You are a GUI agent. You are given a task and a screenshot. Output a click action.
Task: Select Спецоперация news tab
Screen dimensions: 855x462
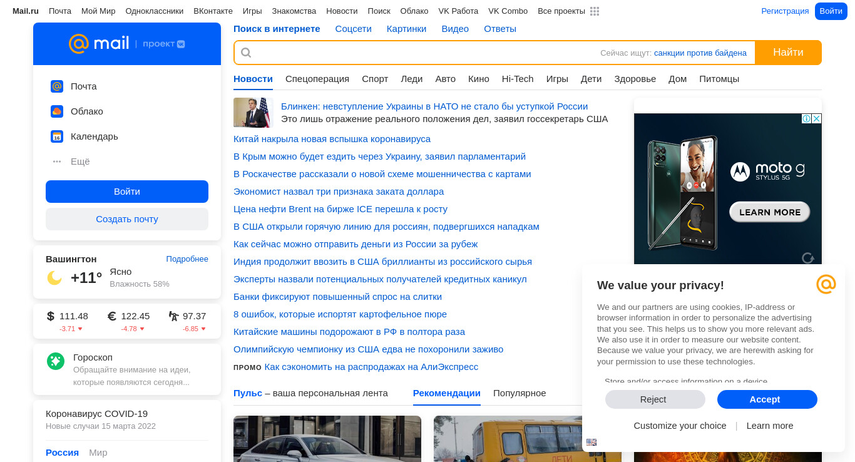tap(317, 79)
